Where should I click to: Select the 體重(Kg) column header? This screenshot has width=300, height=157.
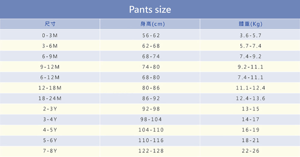(250, 24)
